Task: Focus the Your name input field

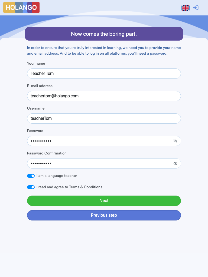Action: point(104,74)
